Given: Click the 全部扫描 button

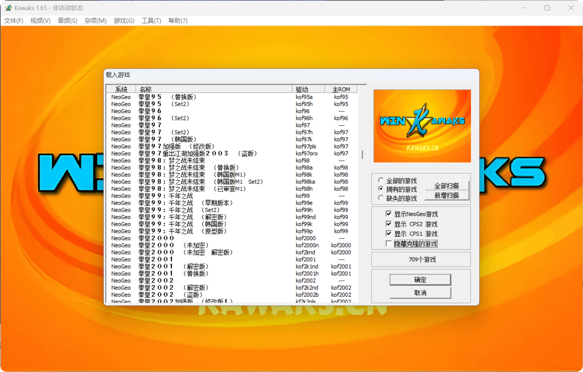Looking at the screenshot, I should 447,186.
